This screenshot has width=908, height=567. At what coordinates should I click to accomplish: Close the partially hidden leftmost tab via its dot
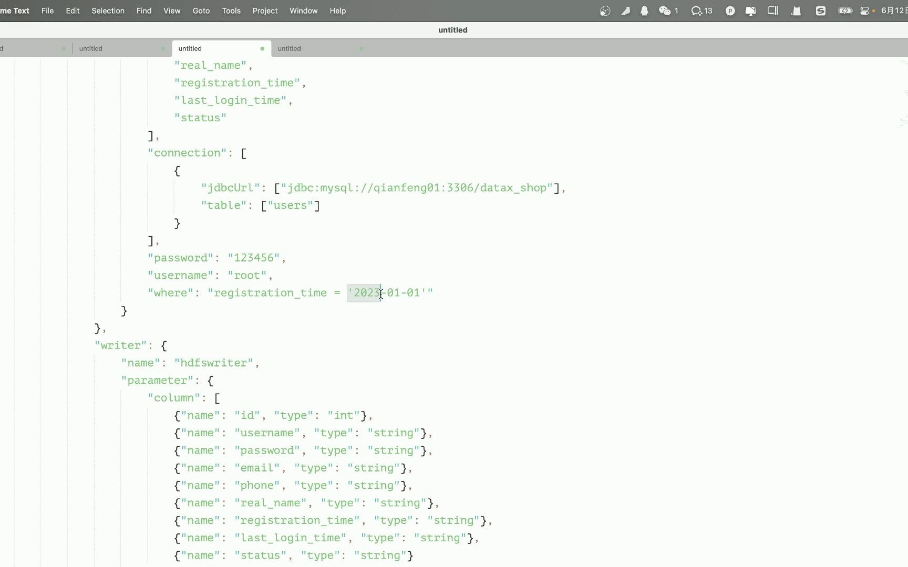[64, 48]
